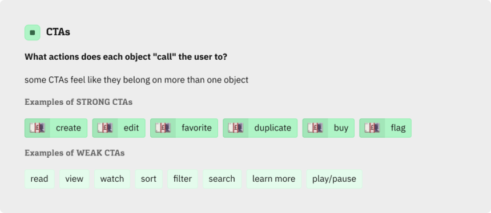Click the banknote icon on favorite tag
The width and height of the screenshot is (491, 213).
(163, 128)
